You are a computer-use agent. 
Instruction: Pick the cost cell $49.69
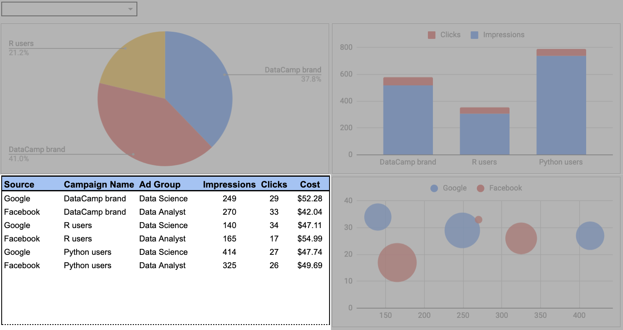[x=310, y=265]
